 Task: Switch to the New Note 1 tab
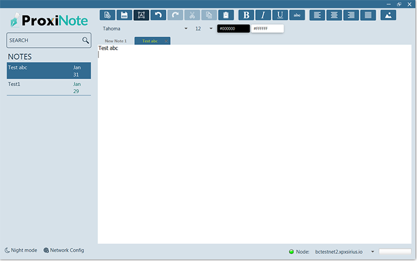(x=115, y=41)
